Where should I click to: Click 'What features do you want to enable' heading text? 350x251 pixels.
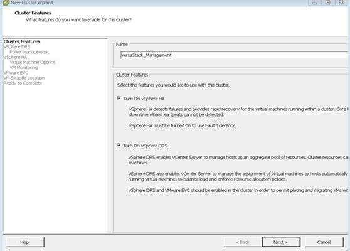pyautogui.click(x=78, y=19)
